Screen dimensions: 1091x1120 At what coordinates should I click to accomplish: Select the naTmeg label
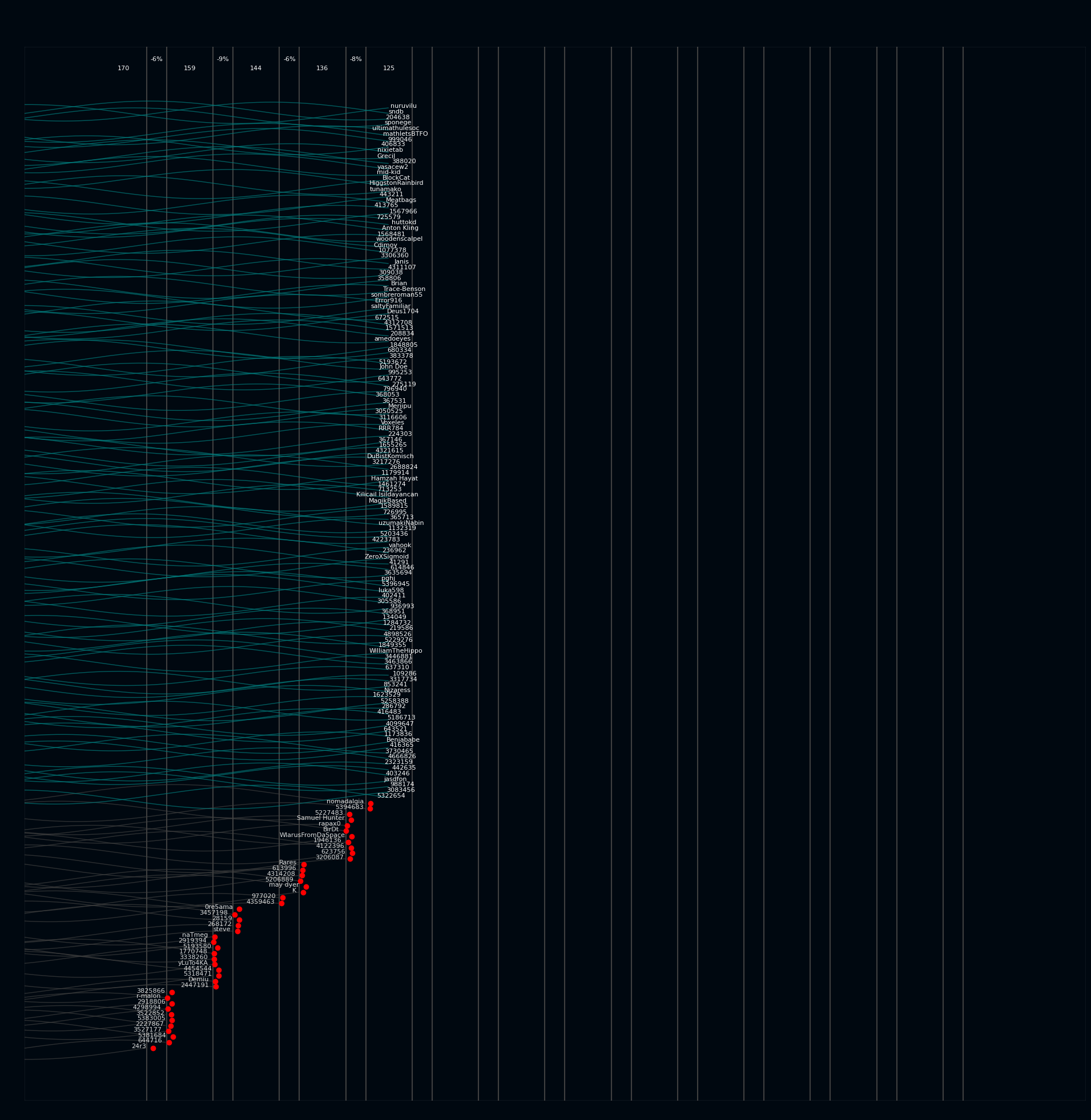(195, 935)
